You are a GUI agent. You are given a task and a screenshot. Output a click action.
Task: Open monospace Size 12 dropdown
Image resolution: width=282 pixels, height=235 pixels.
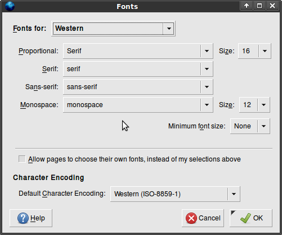click(x=254, y=105)
